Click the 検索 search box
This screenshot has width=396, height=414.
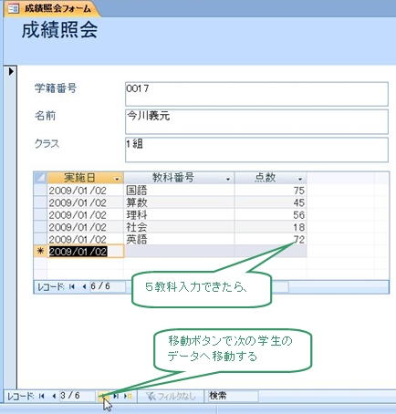[233, 396]
